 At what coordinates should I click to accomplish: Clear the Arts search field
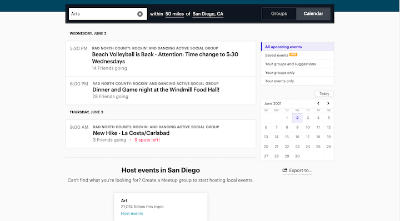pos(140,14)
